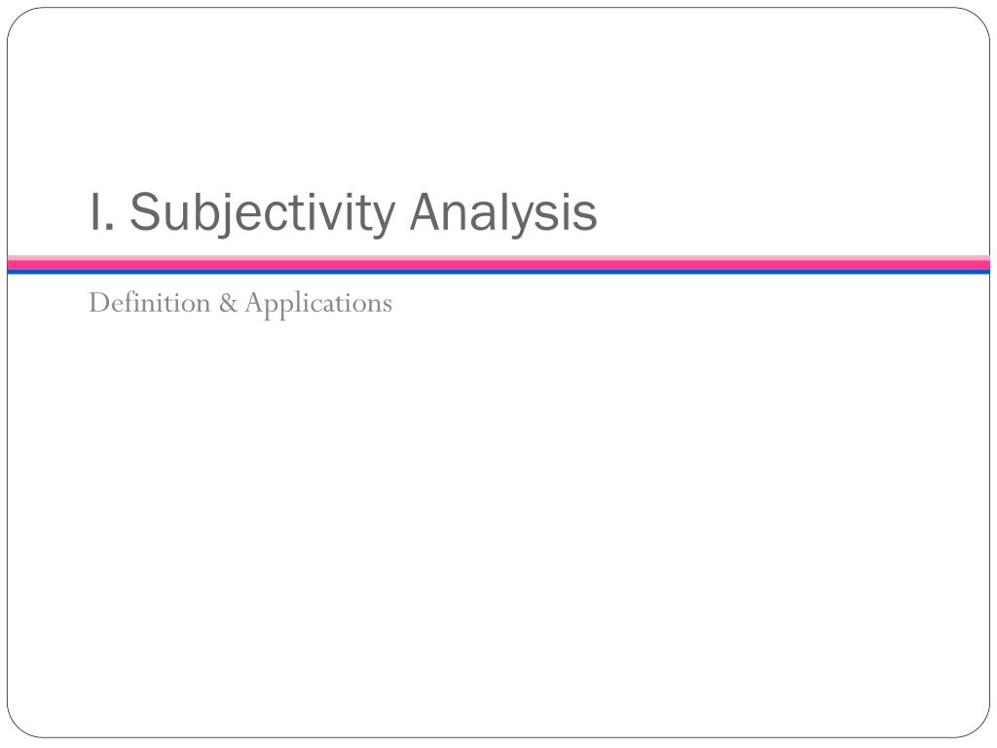997x748 pixels.
Task: Click the word Subjectivity in the title
Action: [263, 213]
